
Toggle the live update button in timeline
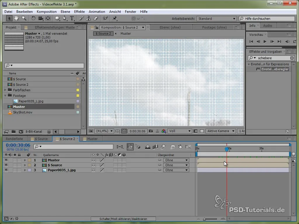click(x=130, y=147)
